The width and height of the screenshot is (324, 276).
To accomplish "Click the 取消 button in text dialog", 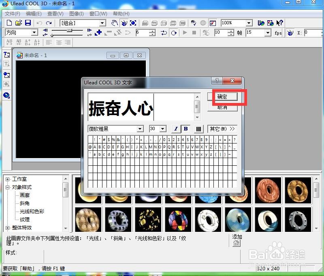I will [x=222, y=107].
